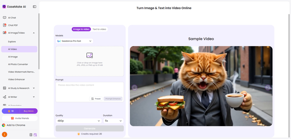Open the calendar check-in icon

coord(35,135)
